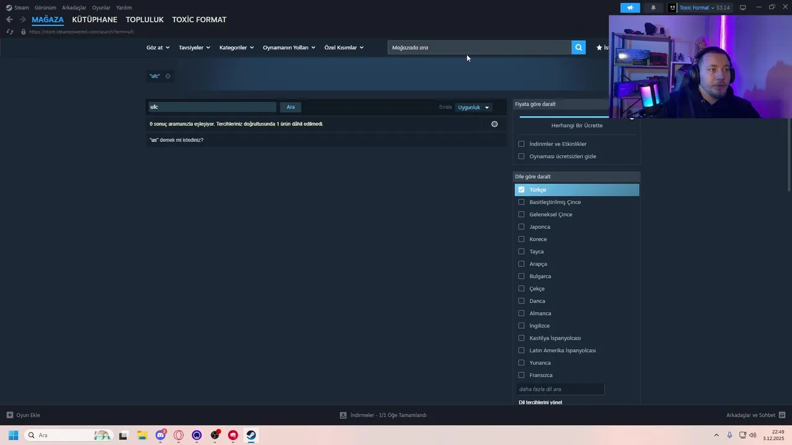Check Basitleştirilmiş Çince language
Viewport: 792px width, 445px height.
click(521, 202)
